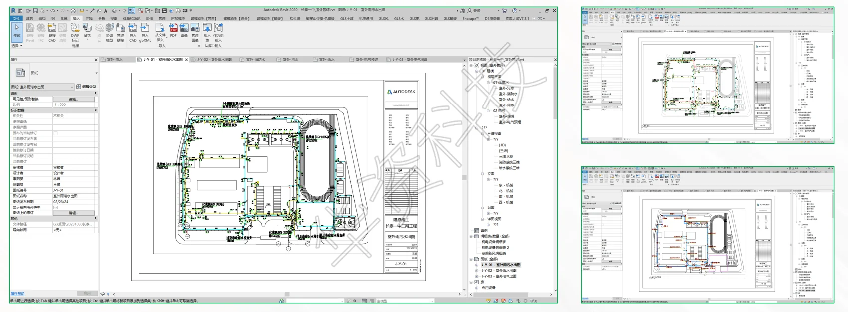Collapse the 三维视图 tree node
Image resolution: width=848 pixels, height=312 pixels.
click(x=482, y=134)
